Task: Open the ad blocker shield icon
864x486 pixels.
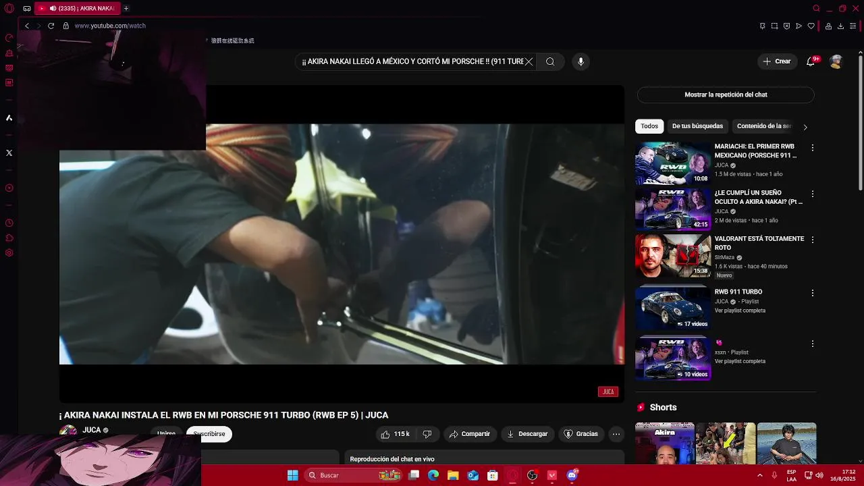Action: tap(786, 26)
